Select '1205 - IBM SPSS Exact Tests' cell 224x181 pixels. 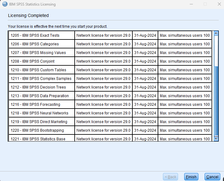(x=42, y=35)
